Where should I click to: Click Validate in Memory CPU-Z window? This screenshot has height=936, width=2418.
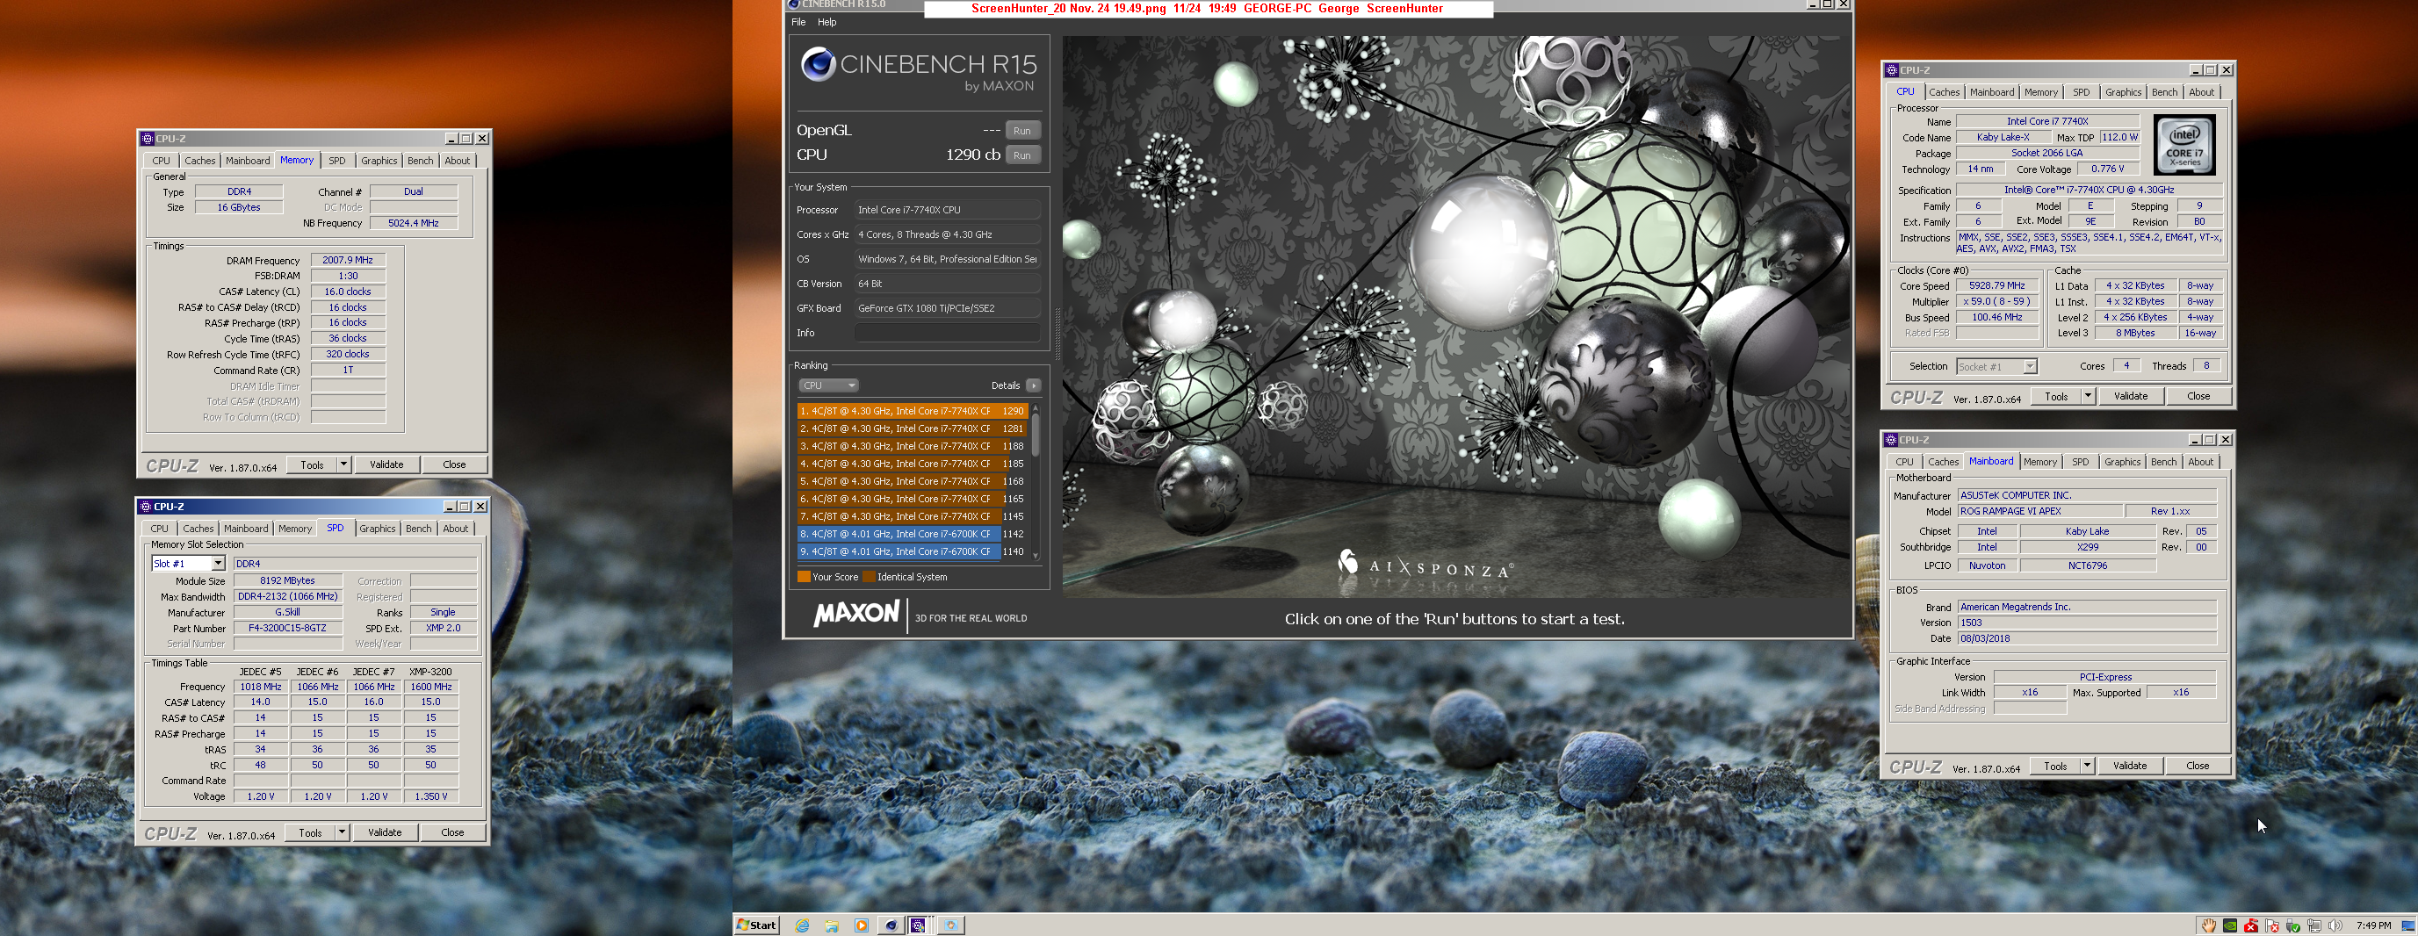coord(386,464)
